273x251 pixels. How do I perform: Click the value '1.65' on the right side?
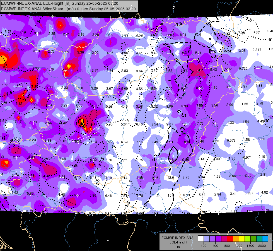tap(245, 104)
